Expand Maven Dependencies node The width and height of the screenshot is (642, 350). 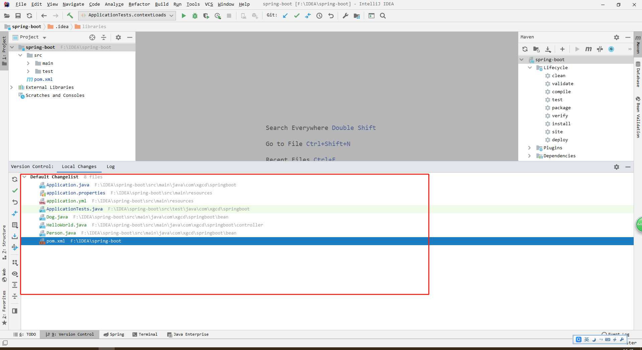pyautogui.click(x=530, y=156)
